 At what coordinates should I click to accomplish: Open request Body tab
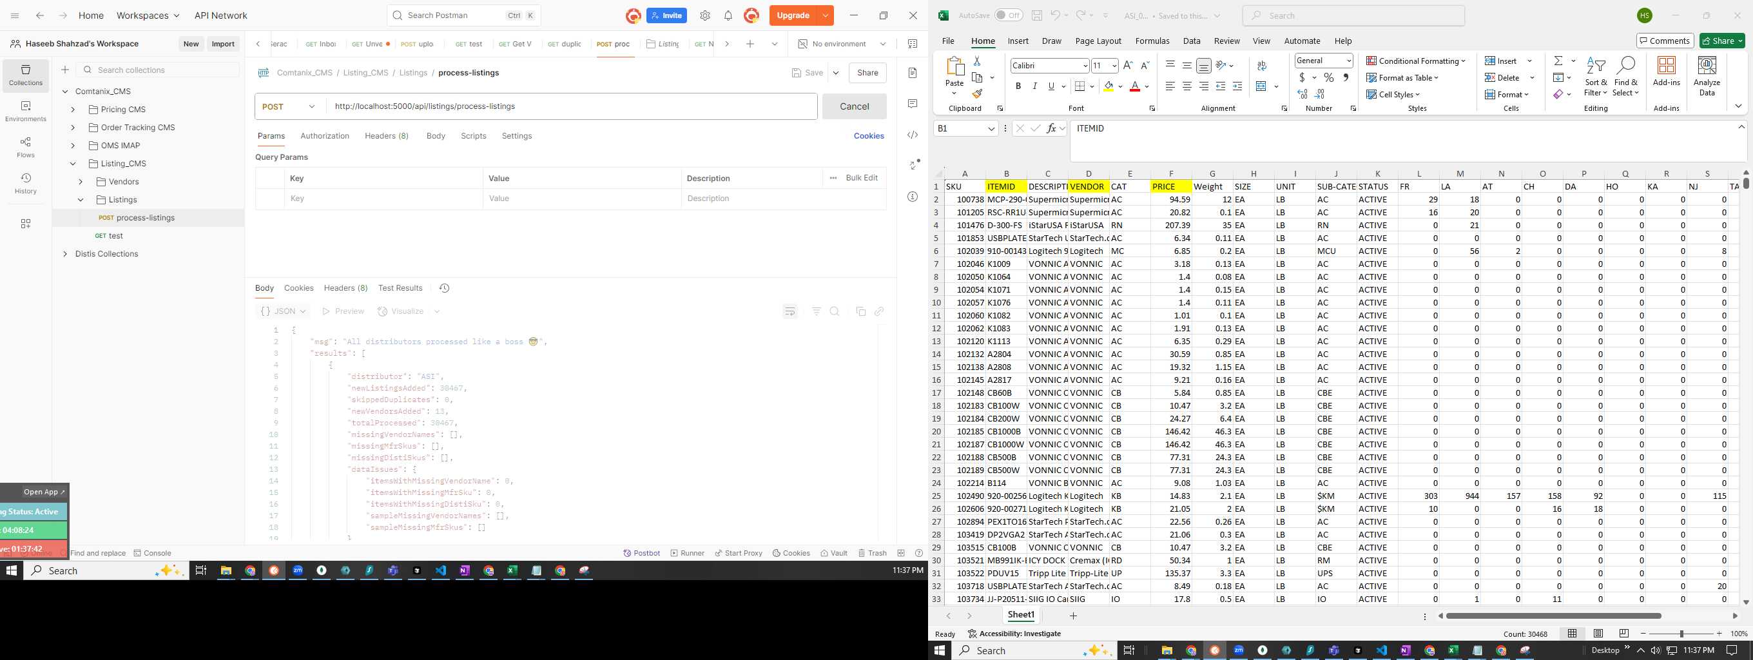[436, 136]
